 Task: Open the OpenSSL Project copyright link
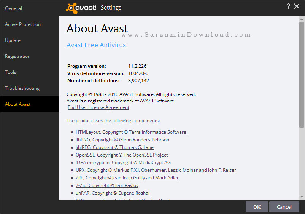tap(122, 155)
